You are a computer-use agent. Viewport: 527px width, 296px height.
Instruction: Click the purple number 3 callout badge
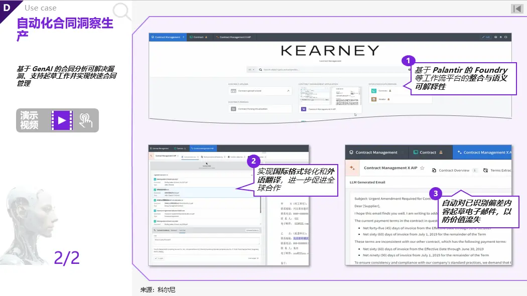[x=436, y=193]
